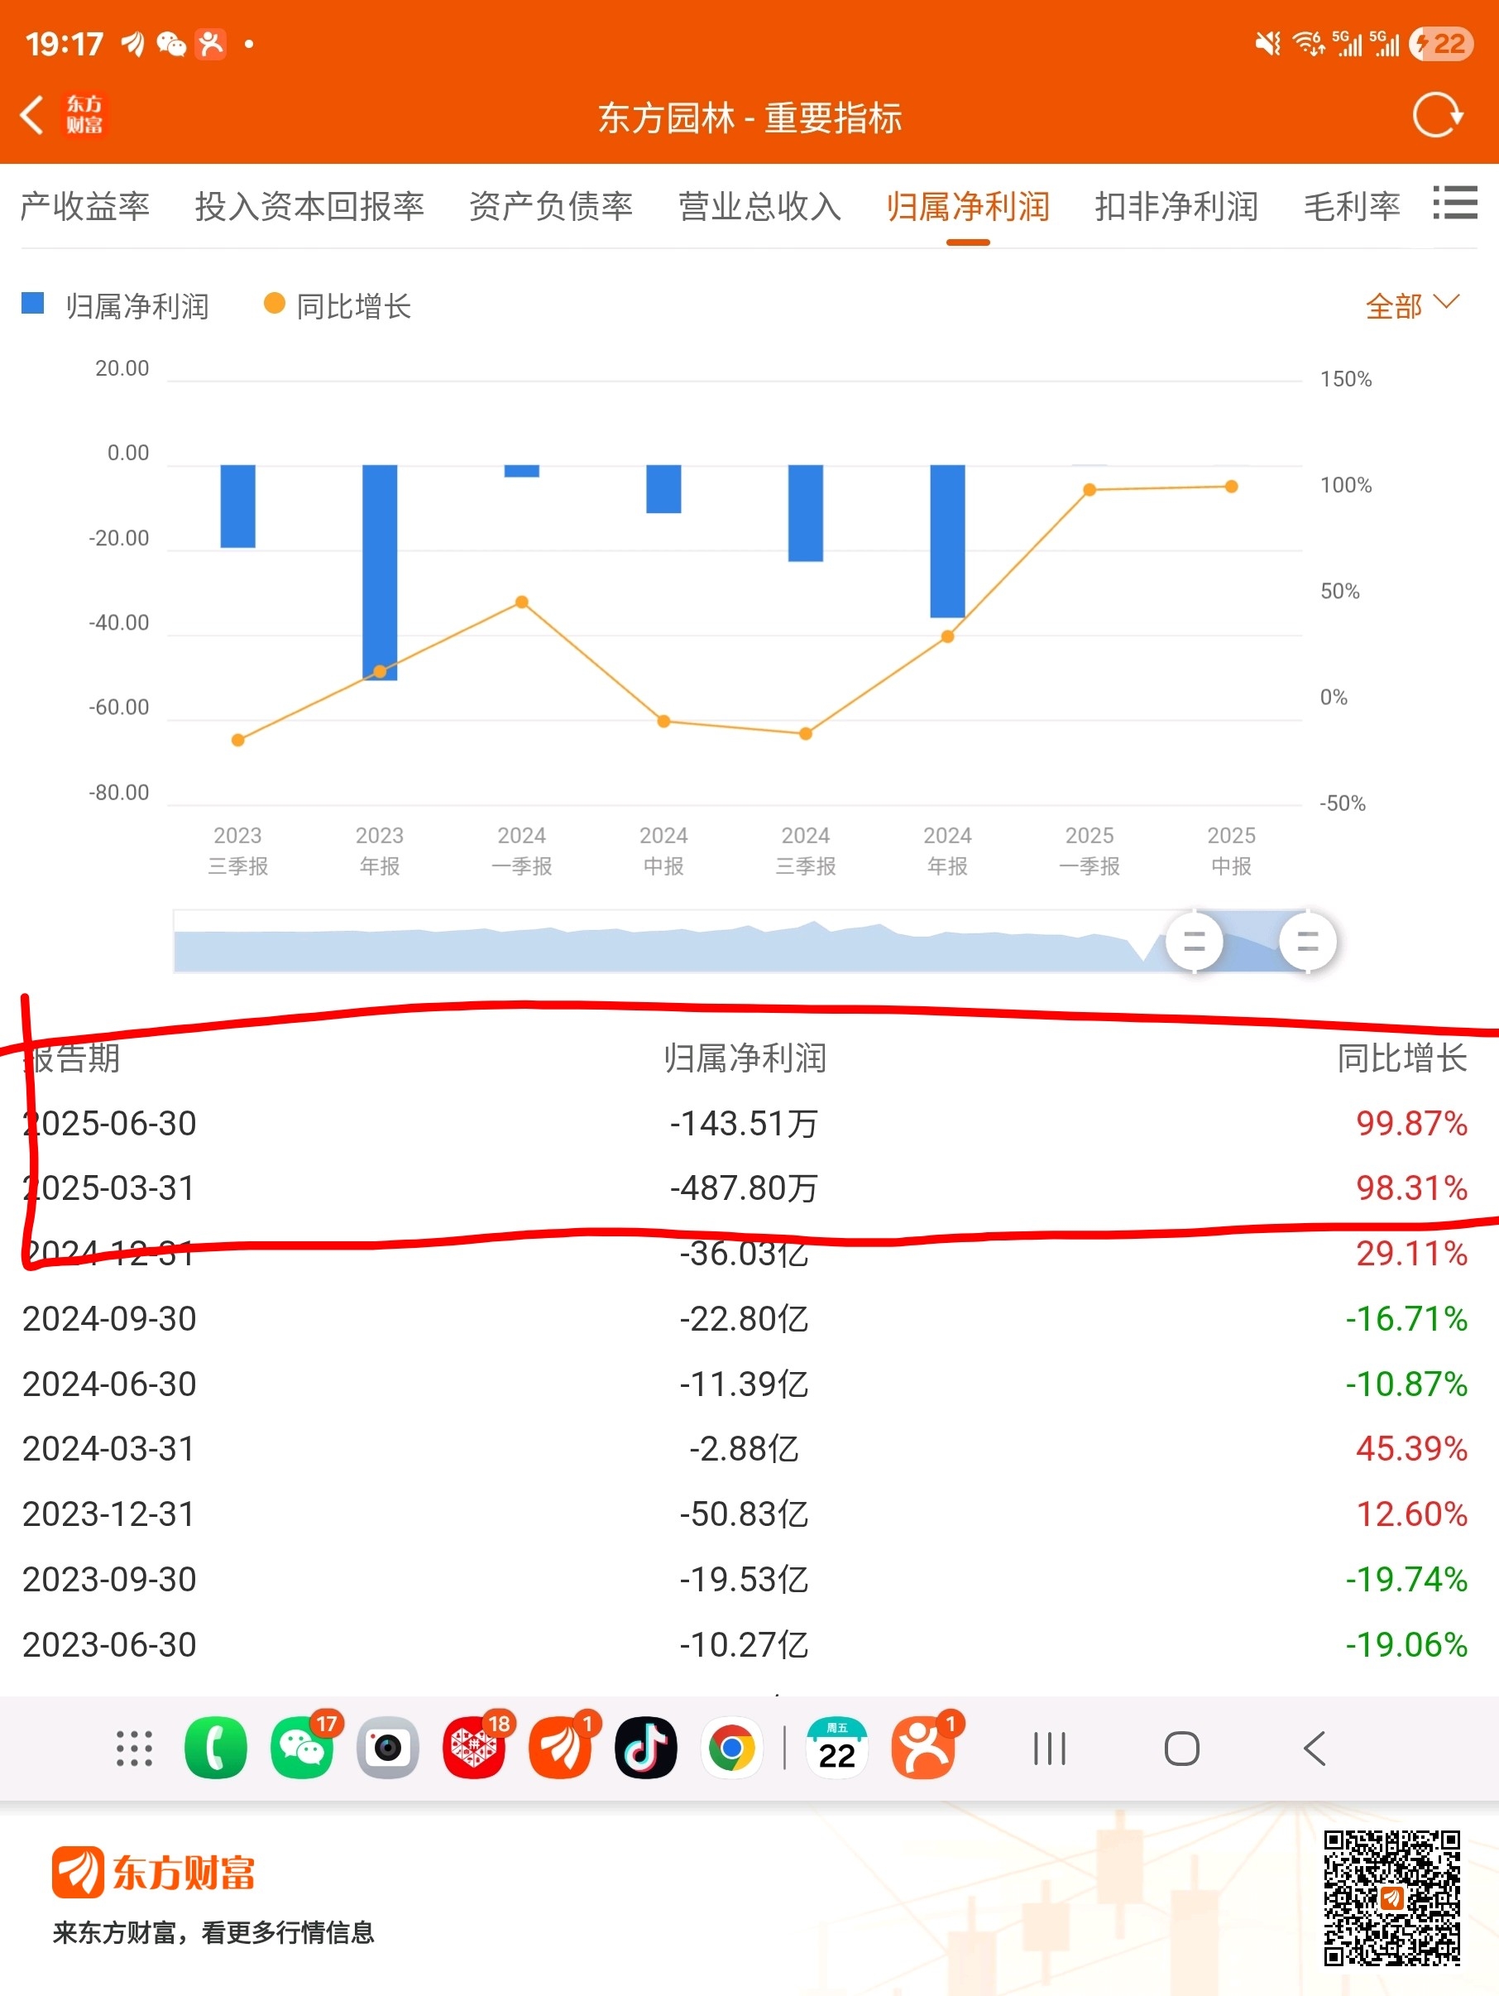Tap the 来东方财富，看更多行情信息 banner text
Viewport: 1499px width, 1996px height.
(213, 1933)
